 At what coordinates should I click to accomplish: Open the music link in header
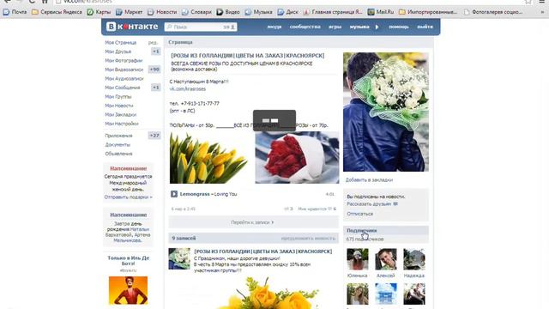pos(359,27)
